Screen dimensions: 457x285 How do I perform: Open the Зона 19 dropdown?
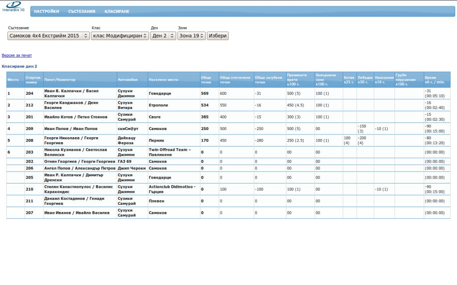pyautogui.click(x=191, y=36)
